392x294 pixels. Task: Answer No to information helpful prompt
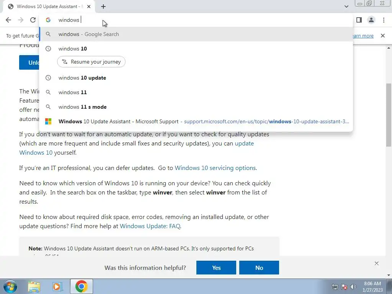pos(259,268)
